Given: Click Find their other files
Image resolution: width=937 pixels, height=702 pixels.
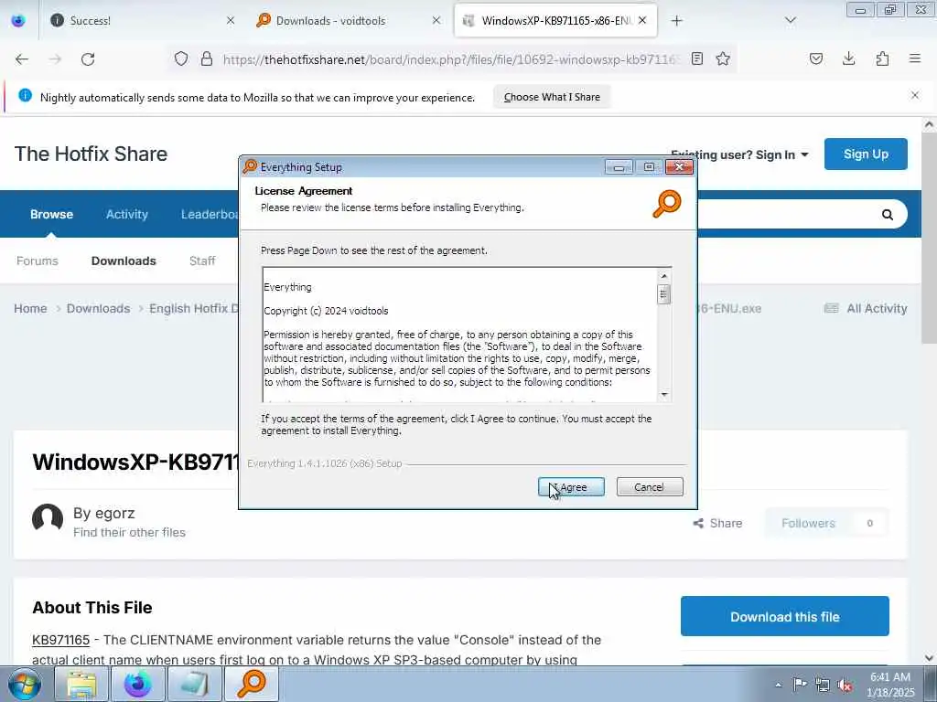Looking at the screenshot, I should tap(129, 533).
